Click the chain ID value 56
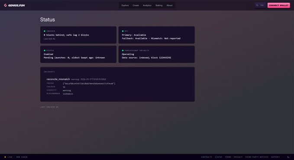The image size is (294, 160). point(64,87)
